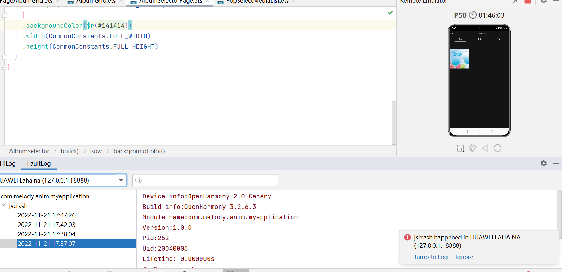The image size is (562, 272).
Task: Close the album selector with X in phone
Action: coord(453,33)
